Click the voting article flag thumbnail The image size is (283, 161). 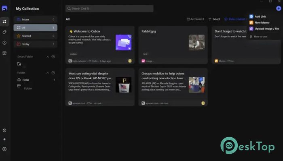click(124, 85)
